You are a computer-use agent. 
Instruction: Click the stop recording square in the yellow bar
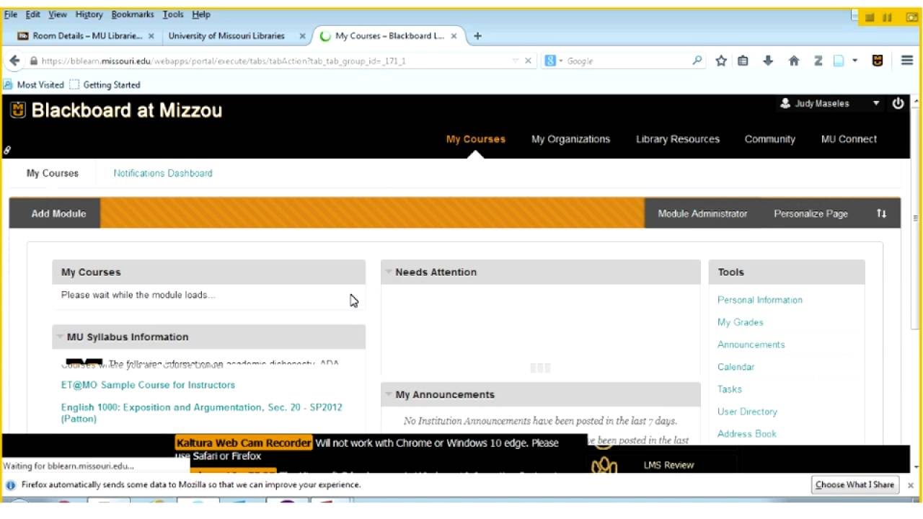[870, 17]
